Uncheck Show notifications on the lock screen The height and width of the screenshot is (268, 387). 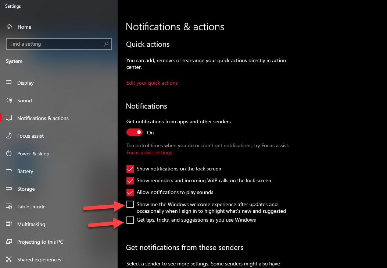point(130,169)
